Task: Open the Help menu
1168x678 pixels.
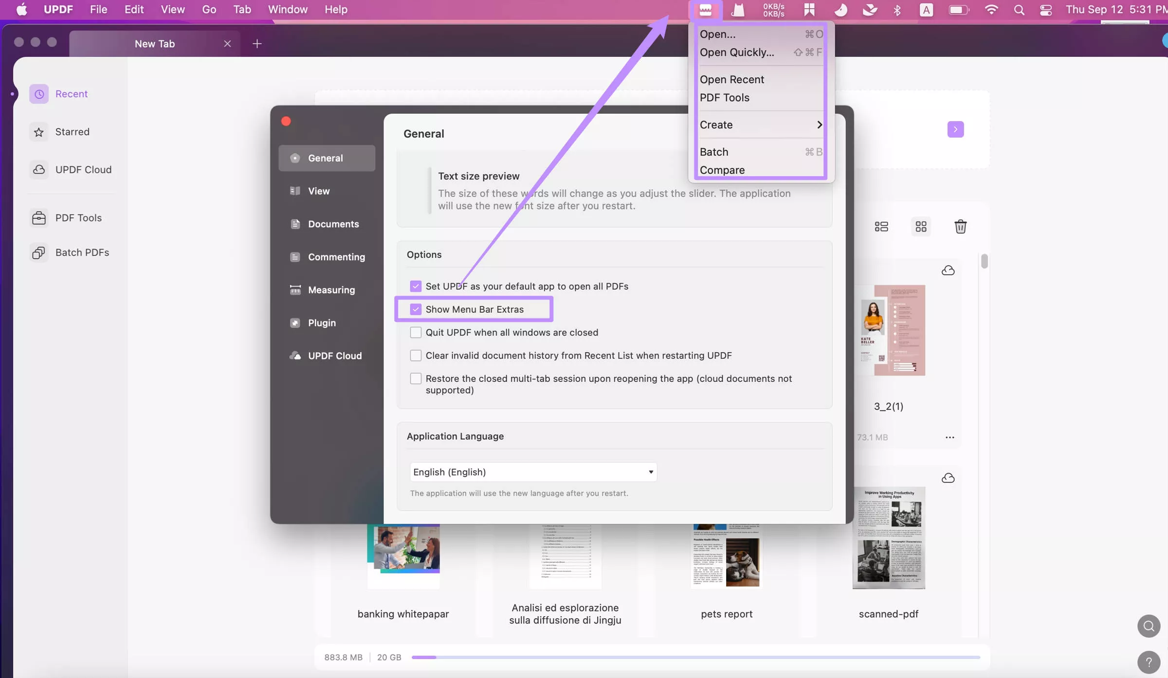Action: tap(336, 10)
